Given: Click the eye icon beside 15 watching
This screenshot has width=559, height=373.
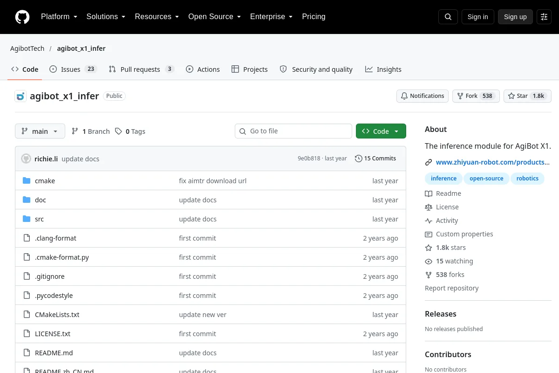Looking at the screenshot, I should point(429,261).
